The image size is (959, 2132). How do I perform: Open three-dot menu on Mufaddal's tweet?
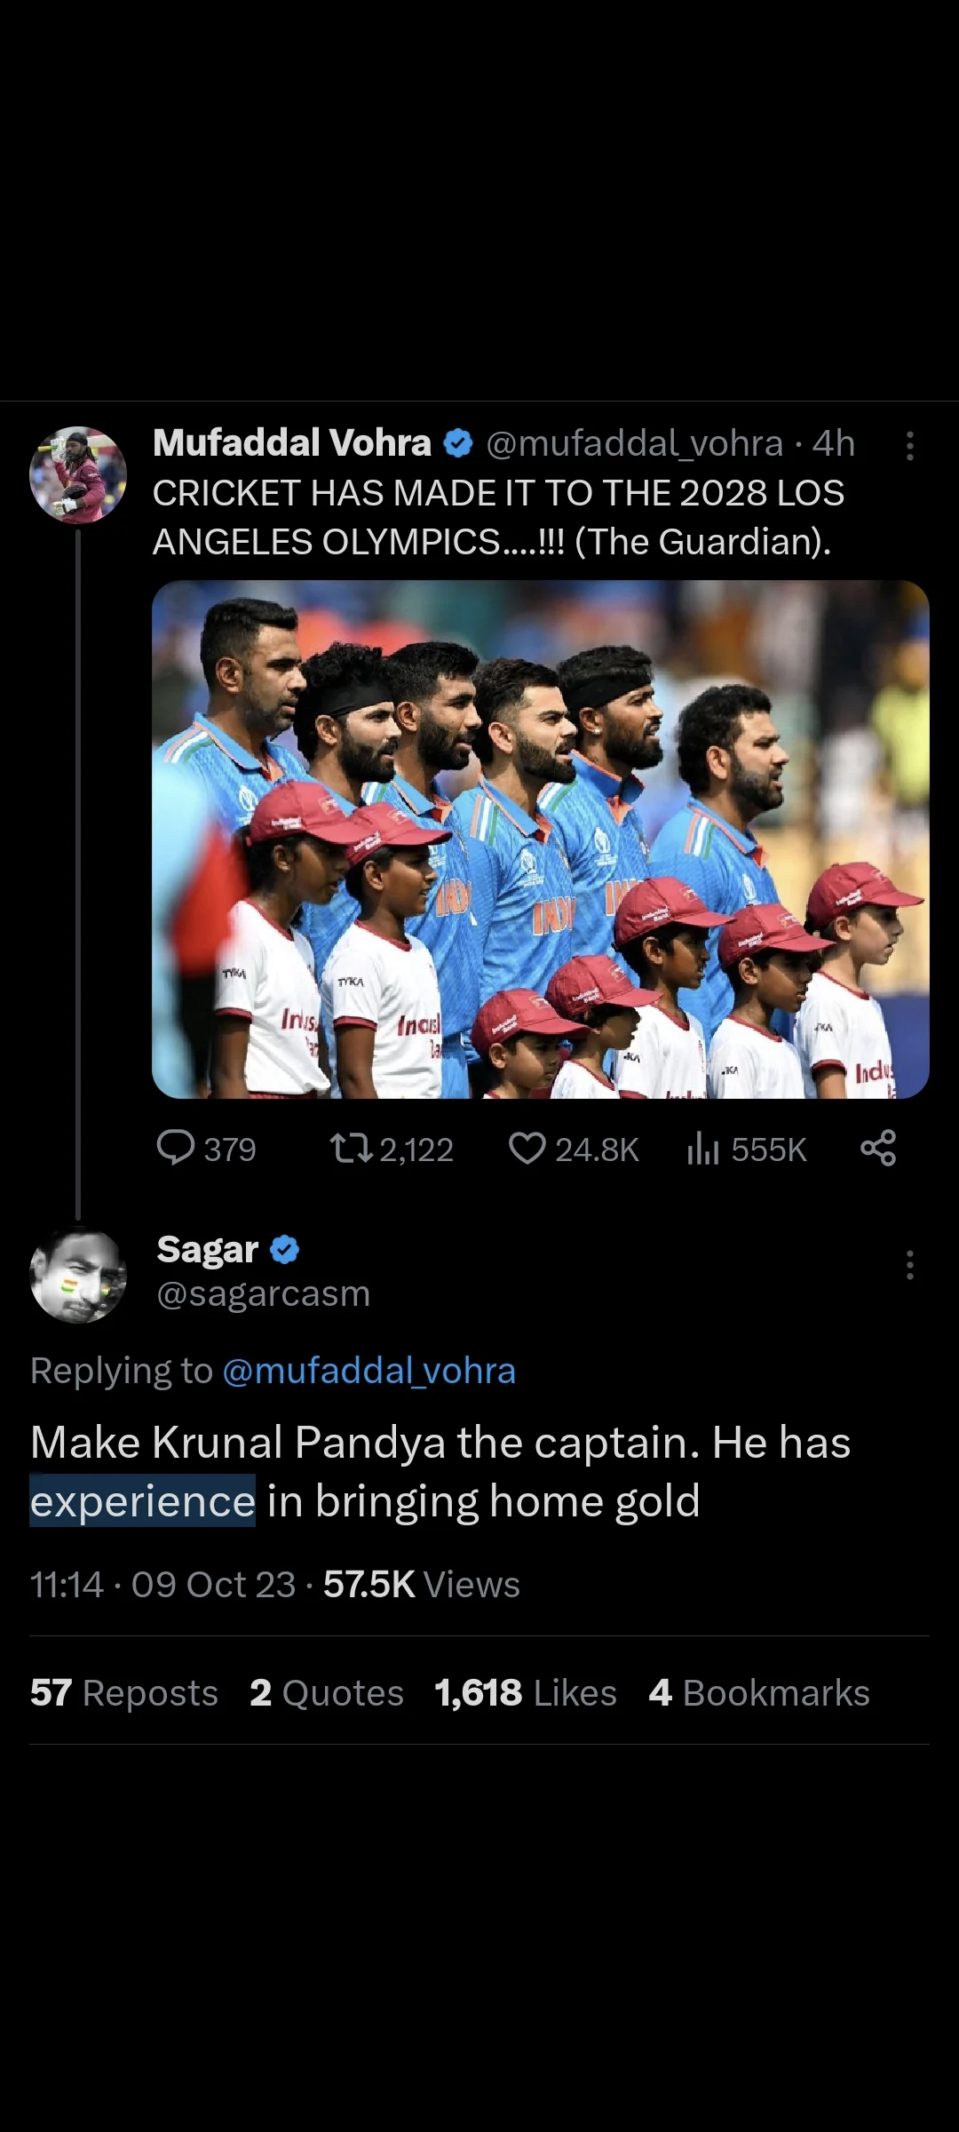click(x=909, y=446)
